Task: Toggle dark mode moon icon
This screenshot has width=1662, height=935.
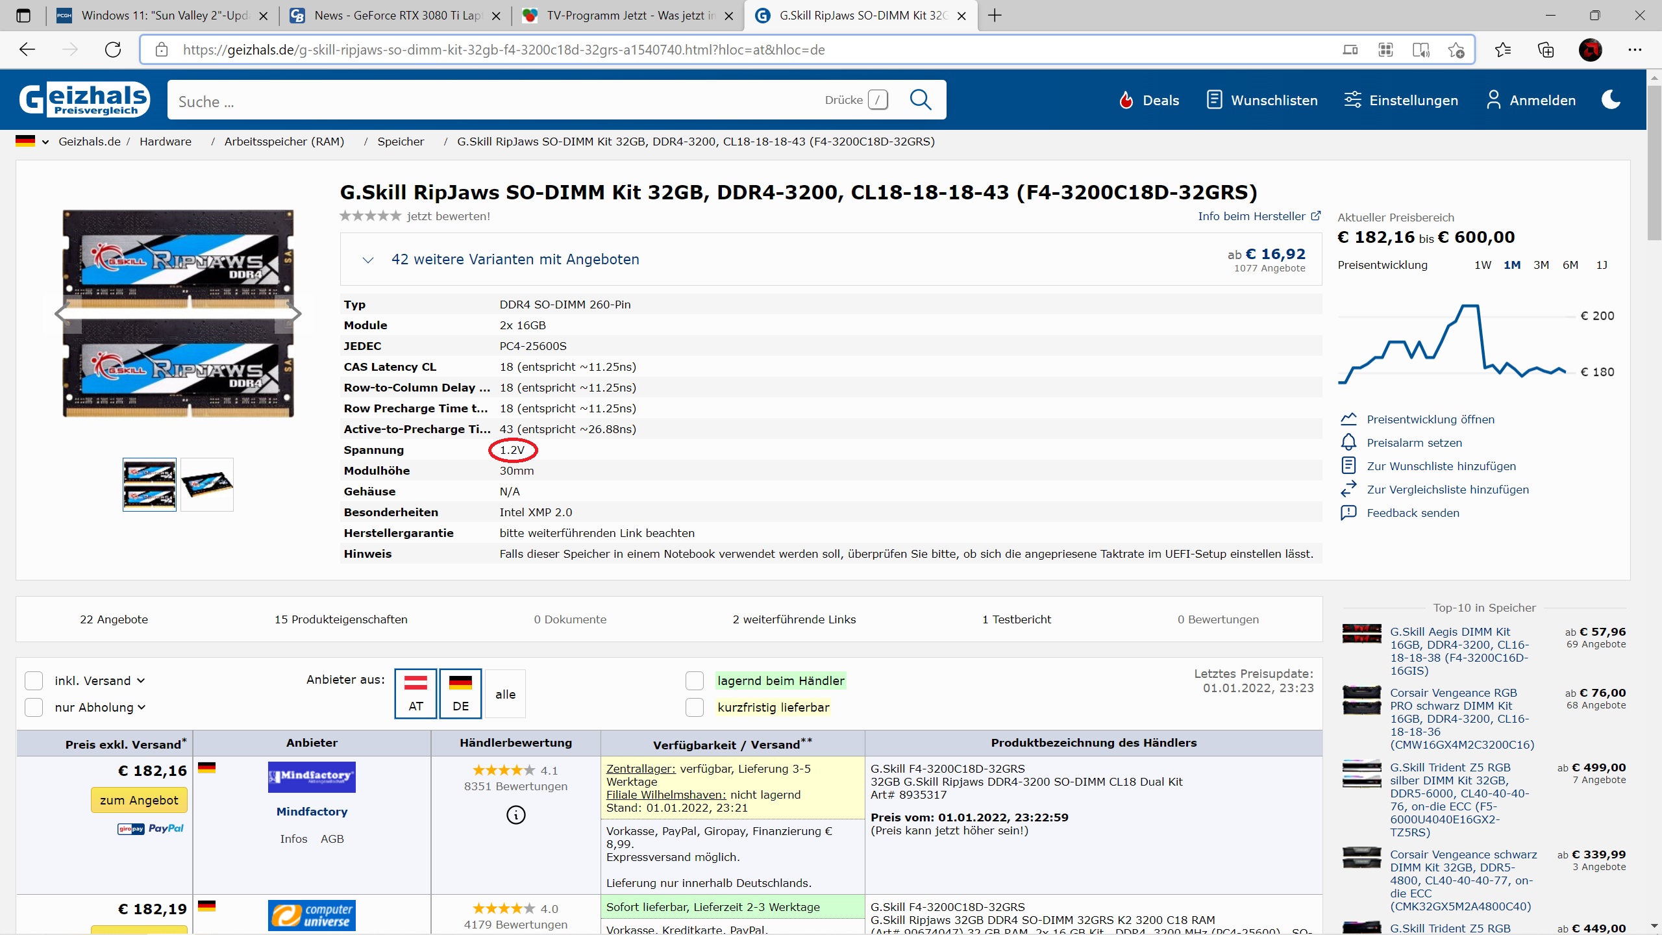Action: click(x=1611, y=100)
